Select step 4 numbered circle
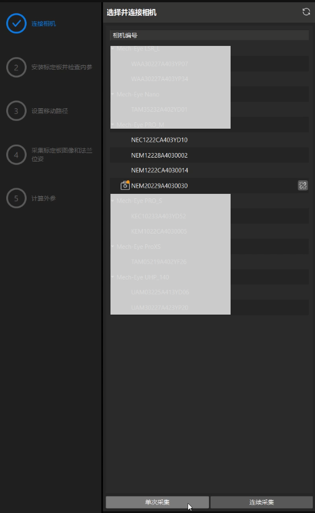315x513 pixels. [16, 155]
